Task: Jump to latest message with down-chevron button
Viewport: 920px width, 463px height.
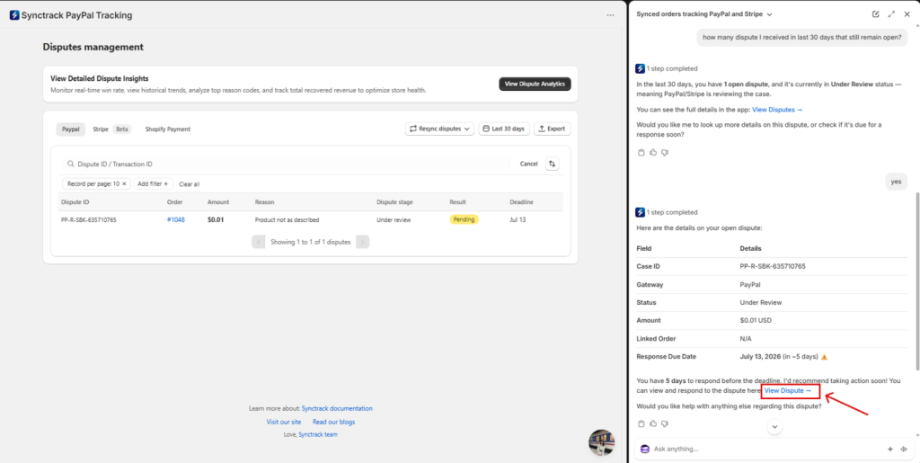Action: [x=774, y=426]
